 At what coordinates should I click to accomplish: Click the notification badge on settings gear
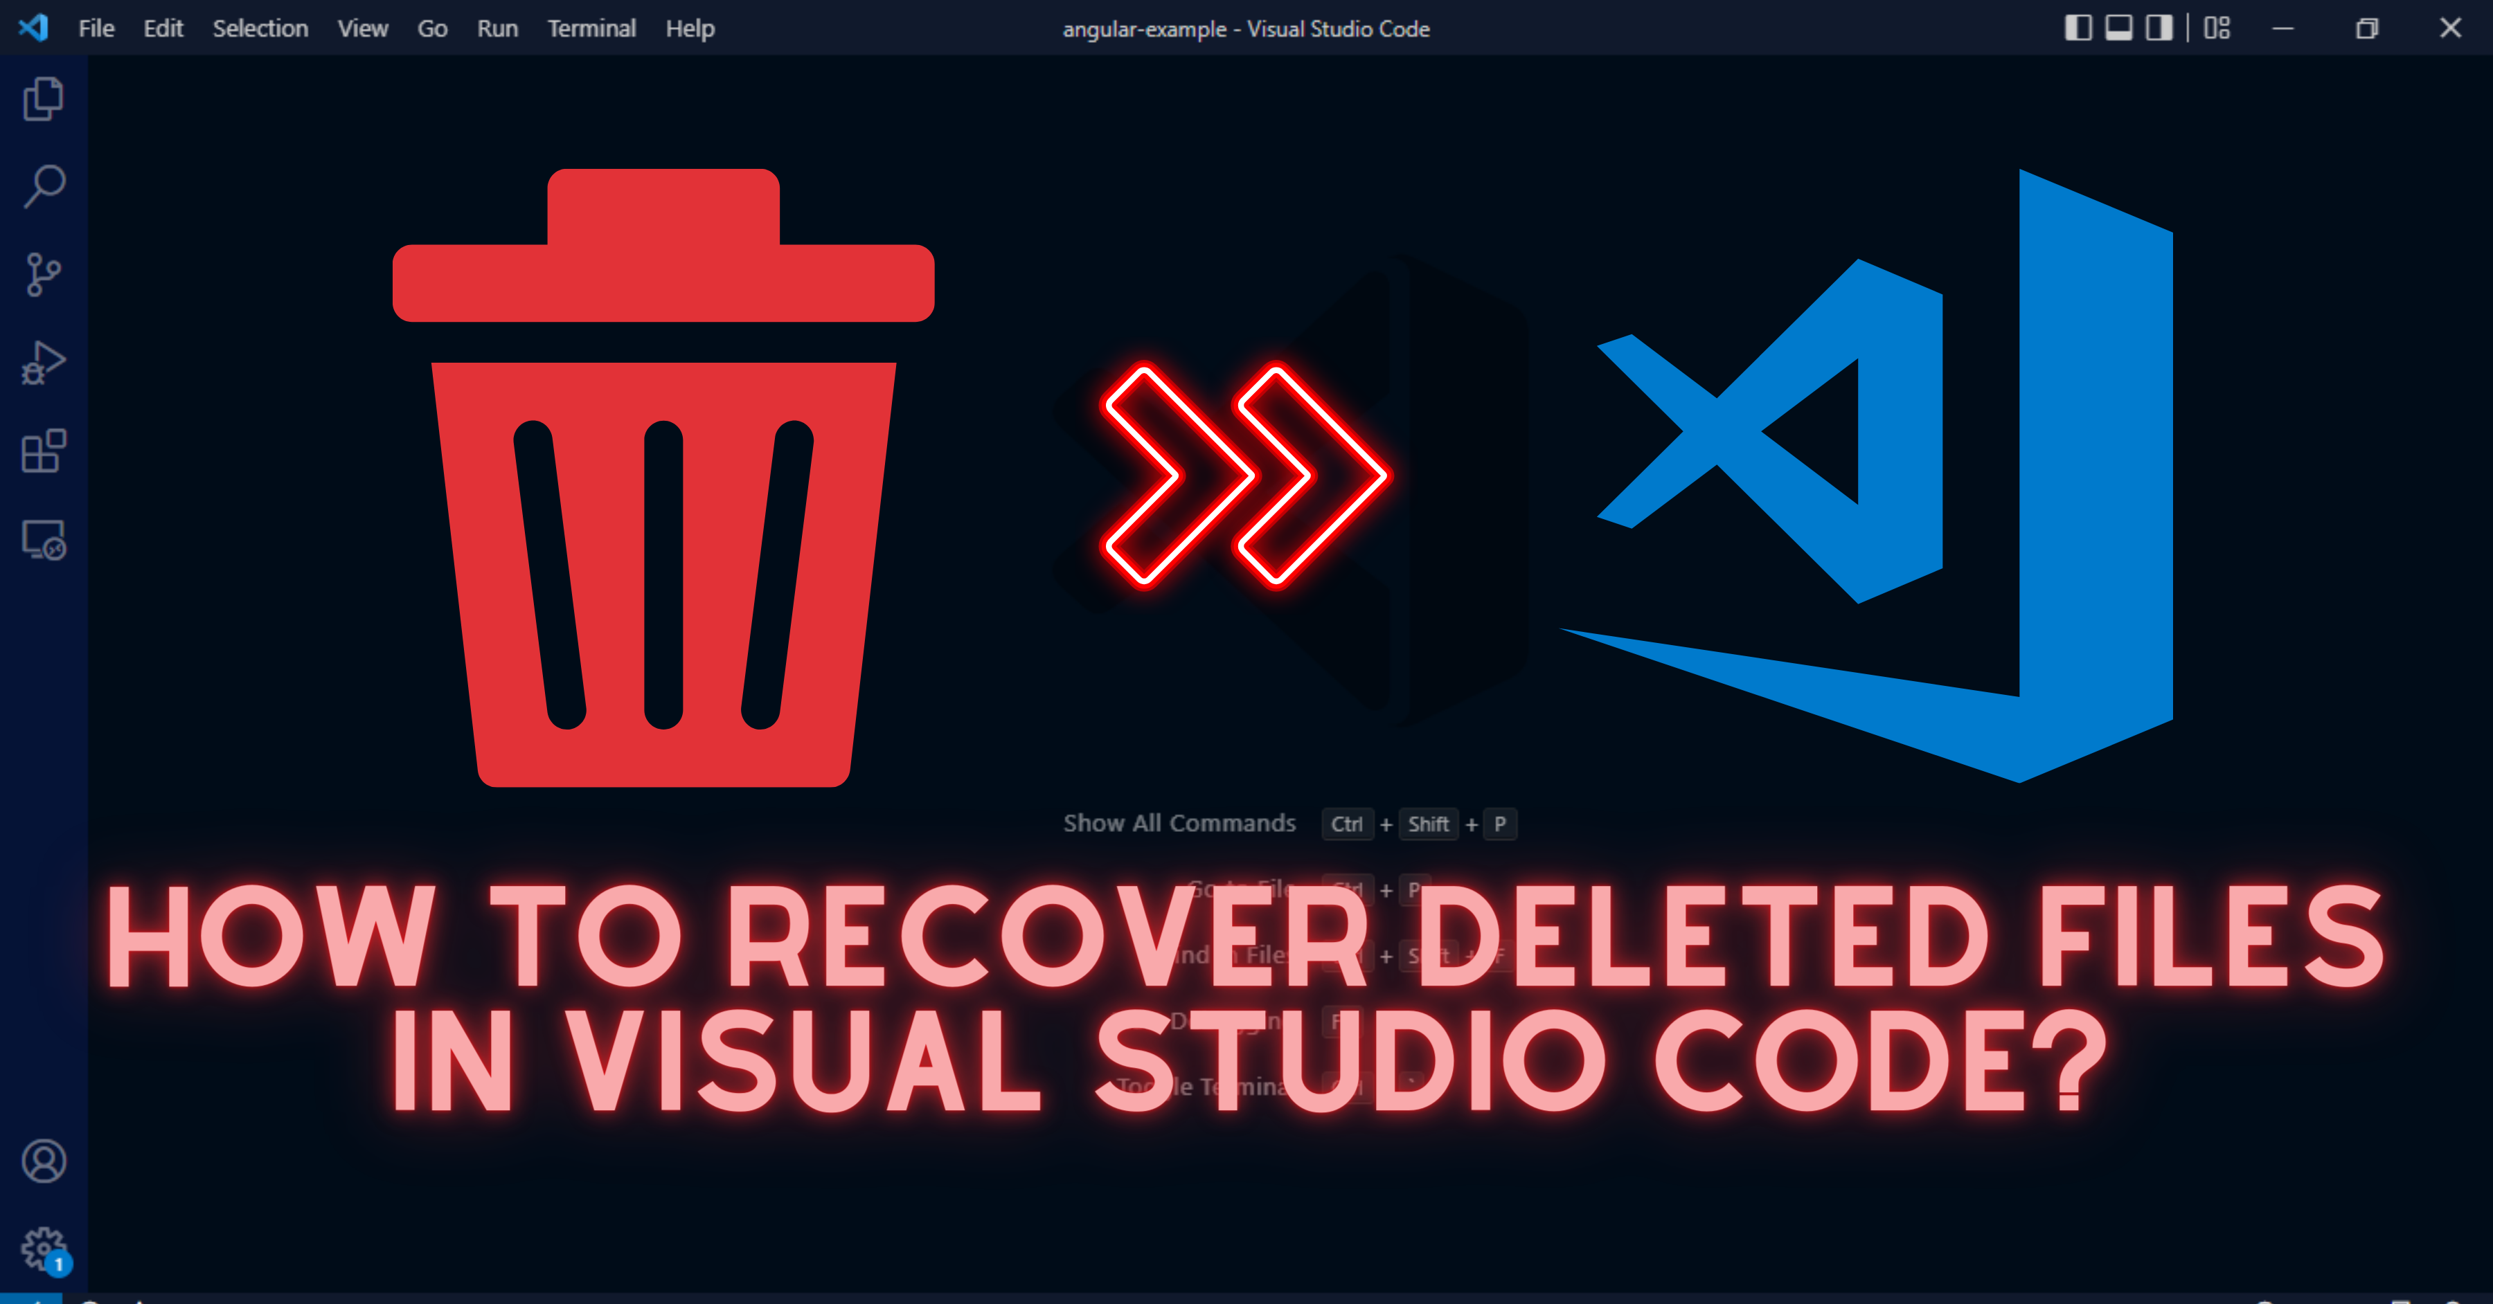(59, 1263)
